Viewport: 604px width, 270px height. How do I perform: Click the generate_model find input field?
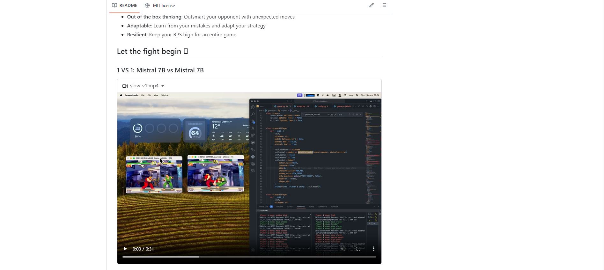314,114
